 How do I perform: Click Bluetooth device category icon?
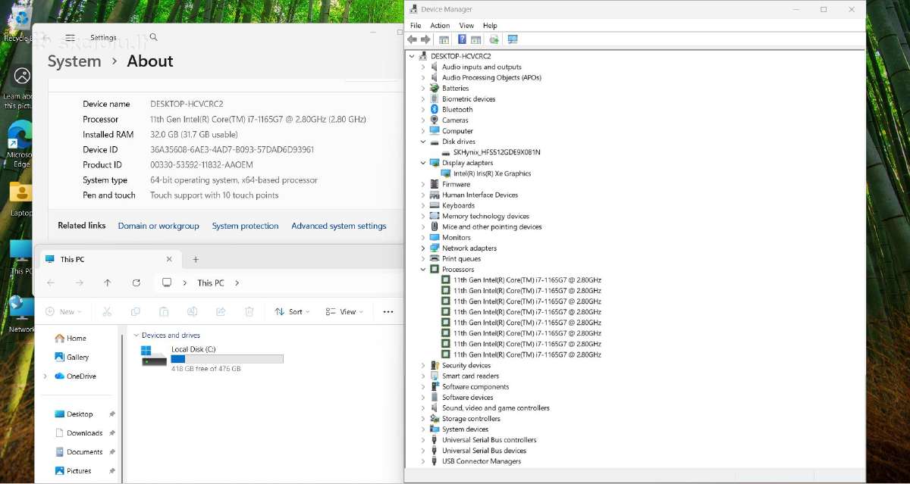click(x=435, y=109)
